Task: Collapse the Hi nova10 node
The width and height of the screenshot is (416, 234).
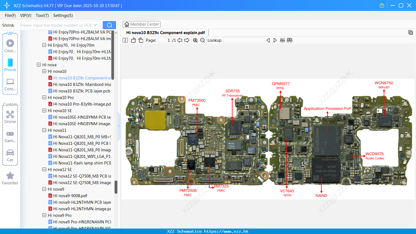Action: (x=44, y=71)
